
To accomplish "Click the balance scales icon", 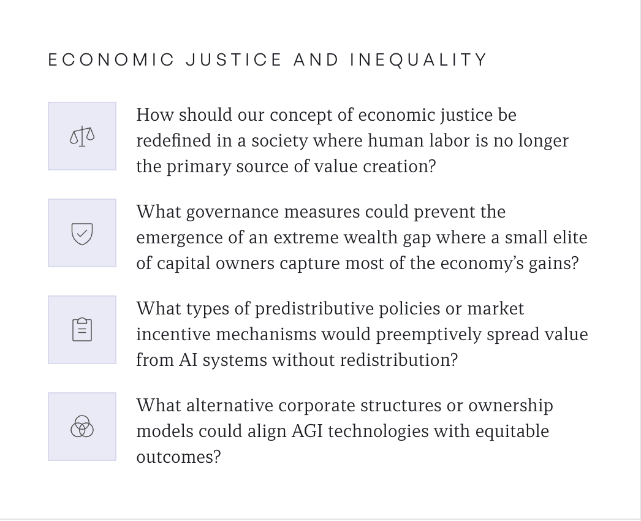I will tap(82, 136).
